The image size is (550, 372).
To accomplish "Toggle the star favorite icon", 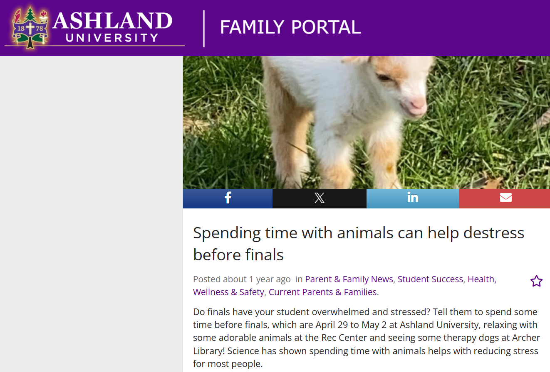I will tap(536, 281).
